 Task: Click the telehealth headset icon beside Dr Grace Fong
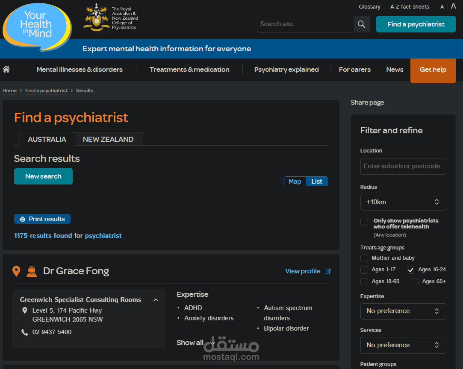[x=32, y=271]
